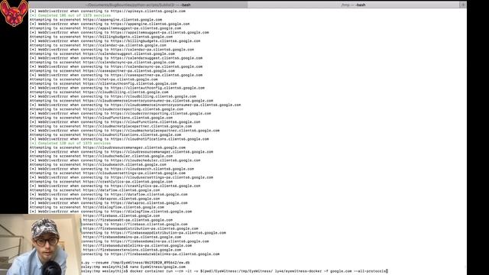Click the 'nano EyeWitness/google.com' command line
This screenshot has height=275, width=489.
point(134,267)
